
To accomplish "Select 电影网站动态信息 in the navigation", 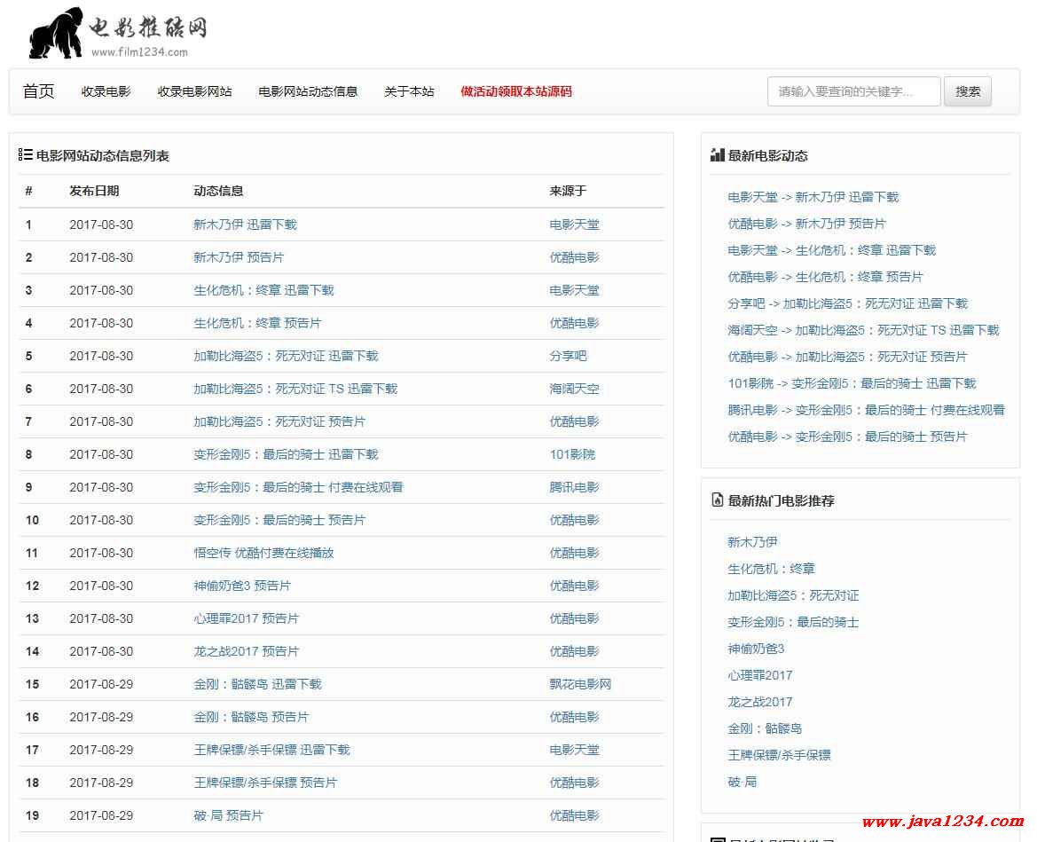I will tap(308, 91).
